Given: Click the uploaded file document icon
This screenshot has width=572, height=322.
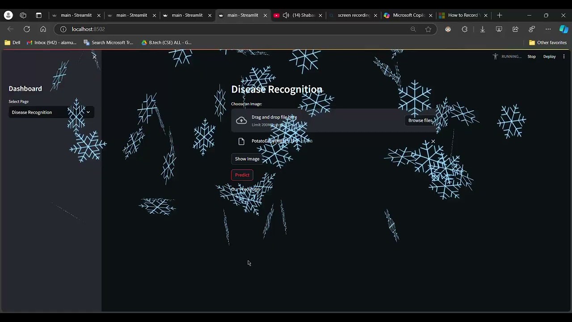Looking at the screenshot, I should (241, 141).
